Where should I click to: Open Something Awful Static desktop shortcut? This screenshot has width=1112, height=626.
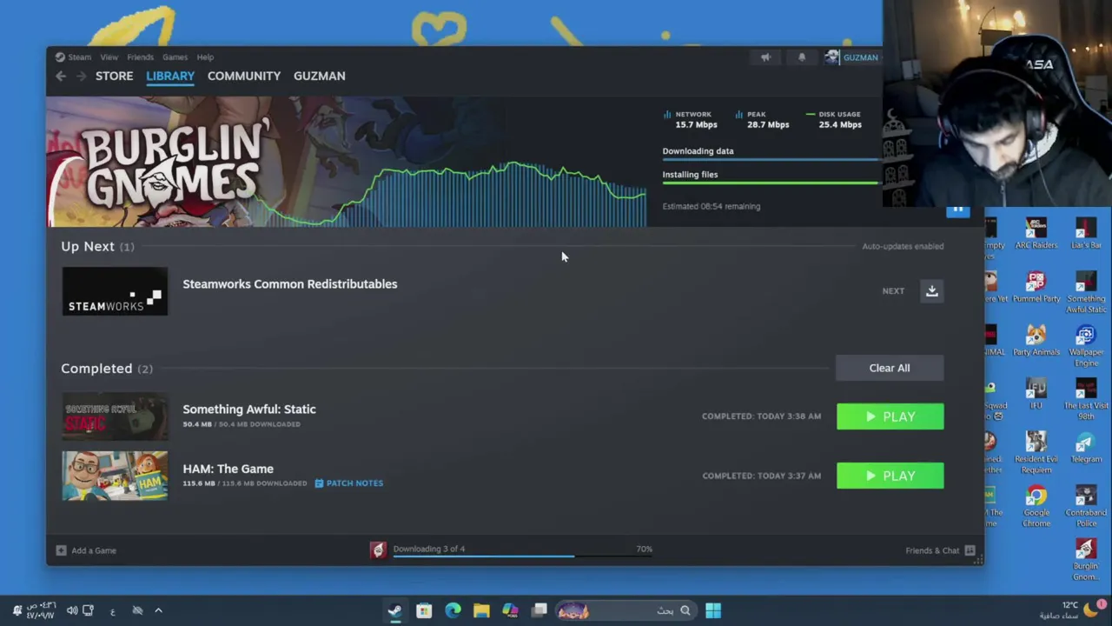pos(1086,292)
